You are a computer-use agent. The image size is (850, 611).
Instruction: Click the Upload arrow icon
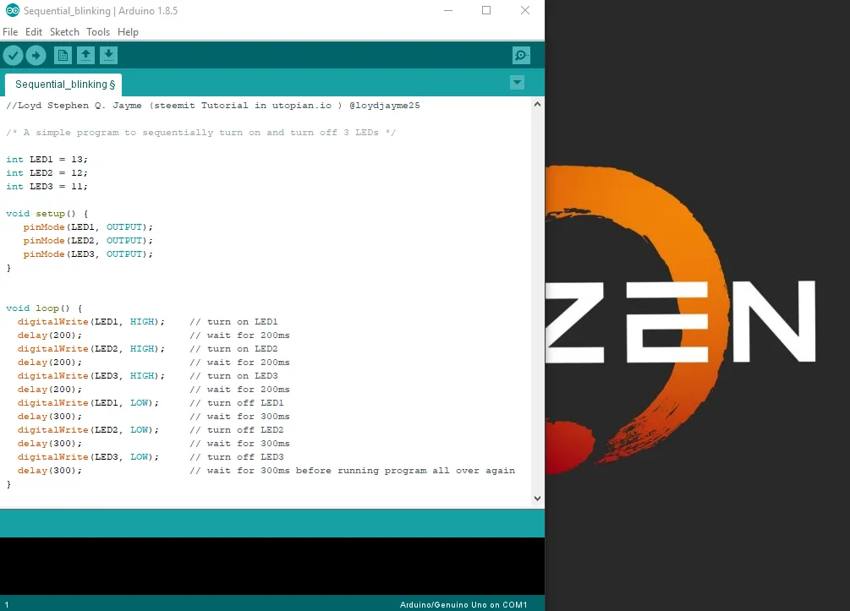tap(36, 55)
